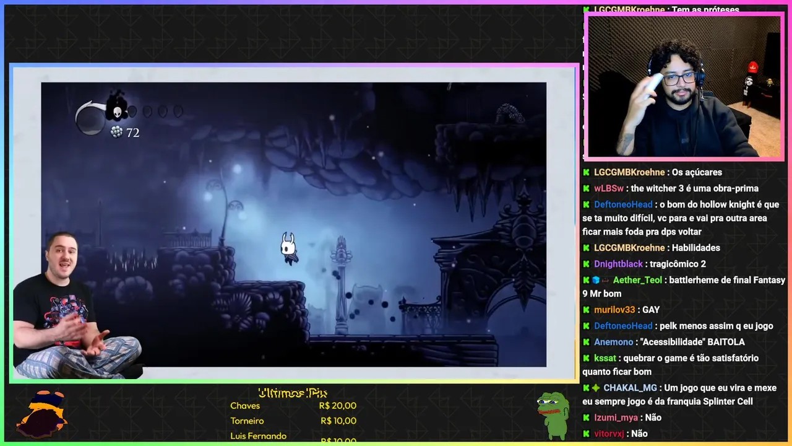Click the donor name "Torneiro"
792x446 pixels.
pyautogui.click(x=247, y=421)
